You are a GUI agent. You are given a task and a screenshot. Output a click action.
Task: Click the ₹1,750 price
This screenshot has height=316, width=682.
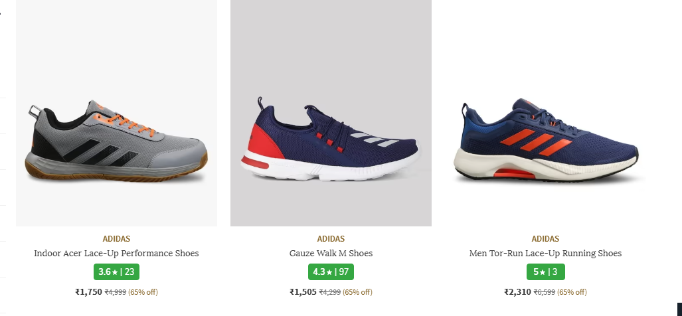88,291
